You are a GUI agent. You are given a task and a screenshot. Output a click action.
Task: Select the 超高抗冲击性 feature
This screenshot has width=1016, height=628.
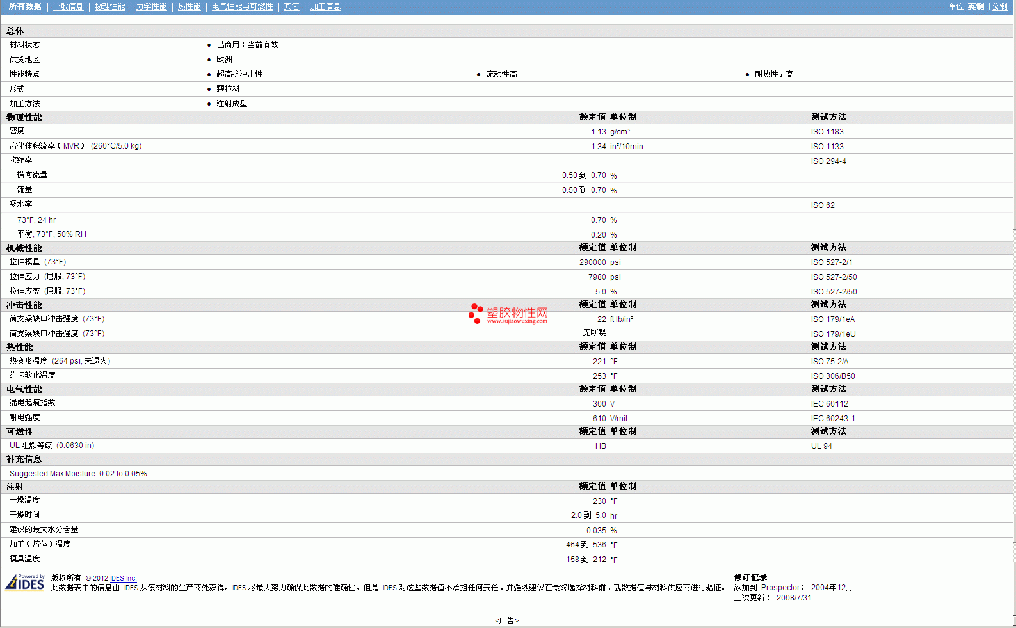coord(239,74)
